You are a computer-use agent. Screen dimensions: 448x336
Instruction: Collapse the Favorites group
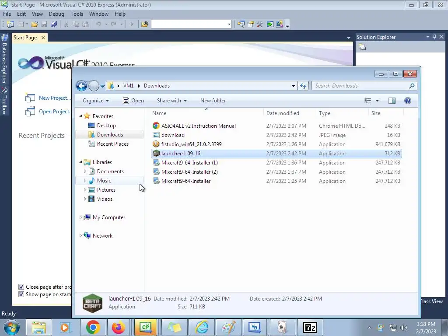[x=80, y=116]
